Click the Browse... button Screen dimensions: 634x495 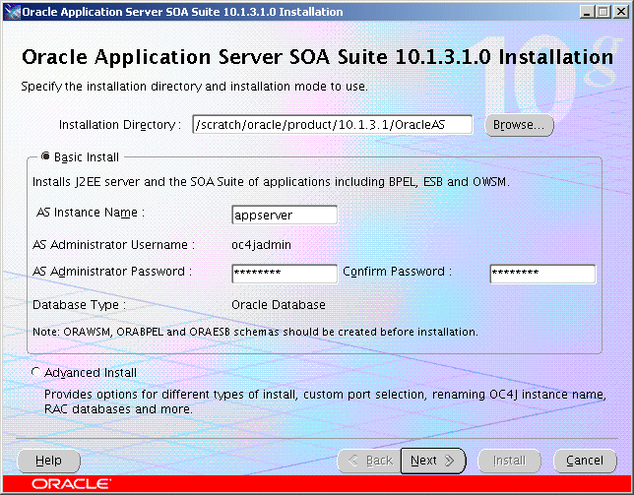pos(519,125)
